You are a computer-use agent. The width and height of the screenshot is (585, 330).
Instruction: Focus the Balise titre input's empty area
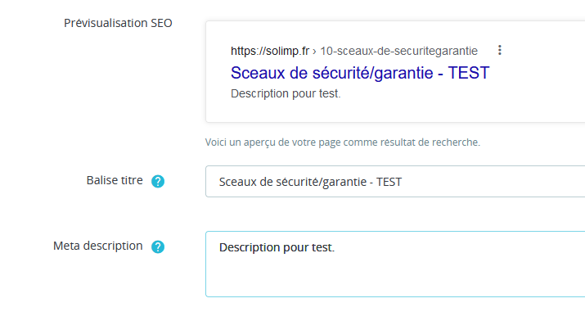click(x=493, y=182)
